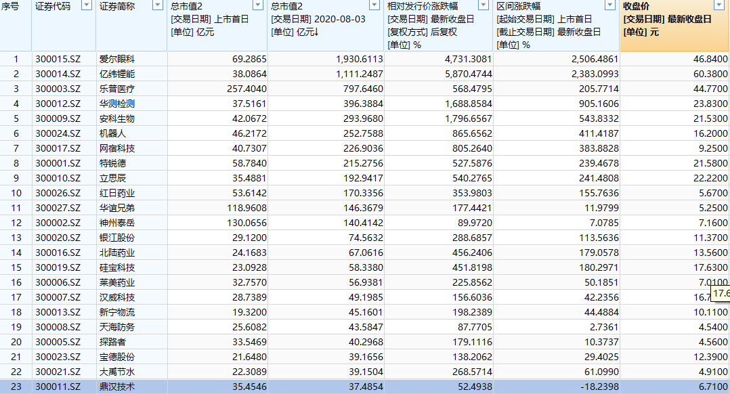The height and width of the screenshot is (394, 730).
Task: Select stock code 300024.SZ
Action: click(58, 133)
